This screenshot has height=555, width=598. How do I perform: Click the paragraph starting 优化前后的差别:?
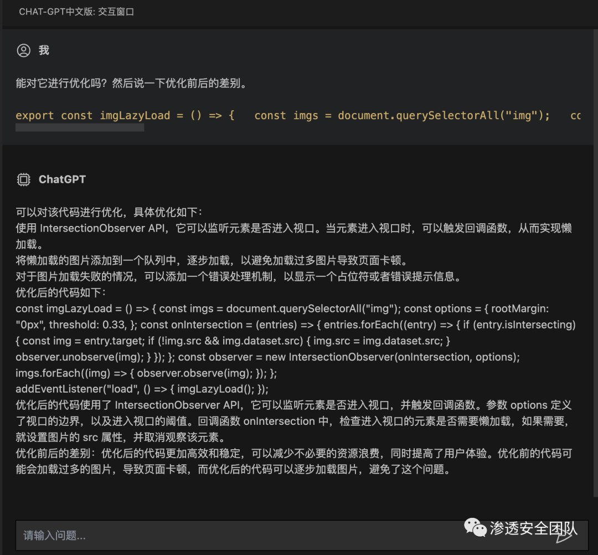[x=293, y=461]
